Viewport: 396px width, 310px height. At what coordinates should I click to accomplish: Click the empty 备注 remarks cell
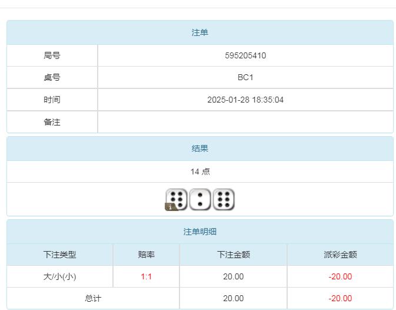245,122
